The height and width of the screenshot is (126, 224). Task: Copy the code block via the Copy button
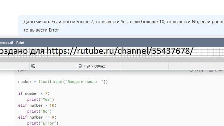[x=196, y=70]
